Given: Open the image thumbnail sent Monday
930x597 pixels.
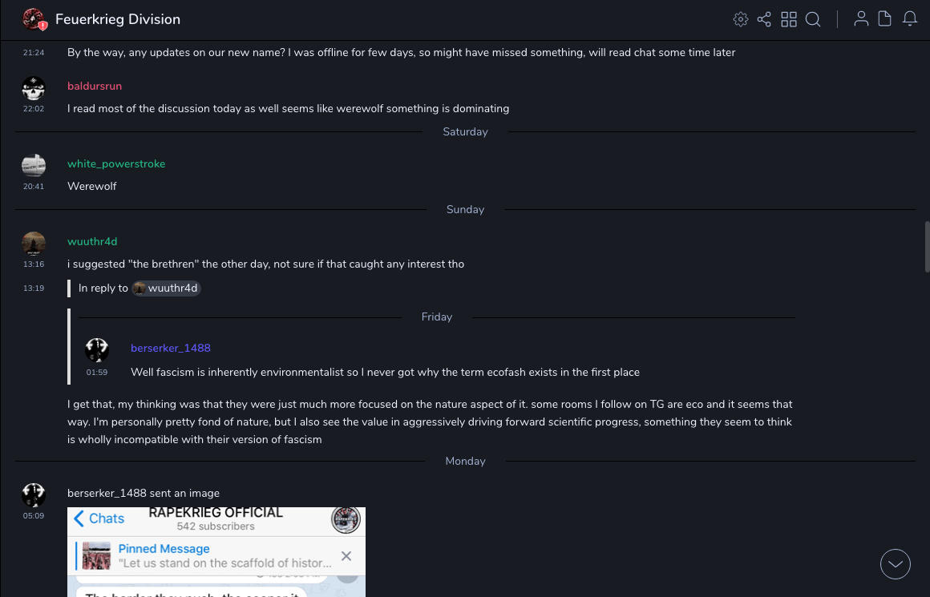Looking at the screenshot, I should tap(216, 551).
